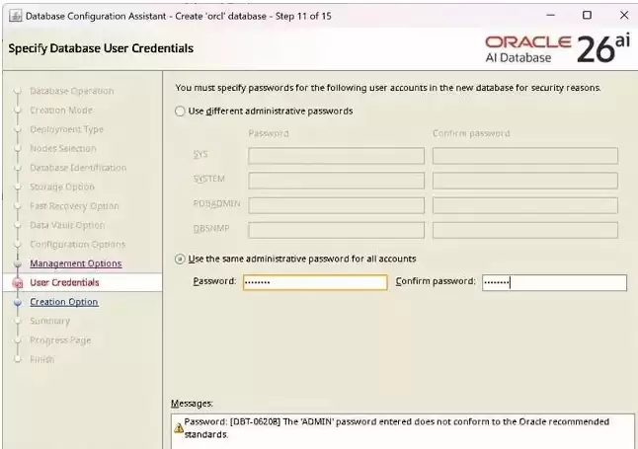This screenshot has width=638, height=449.
Task: Click the PDBADMIN account label
Action: [216, 203]
